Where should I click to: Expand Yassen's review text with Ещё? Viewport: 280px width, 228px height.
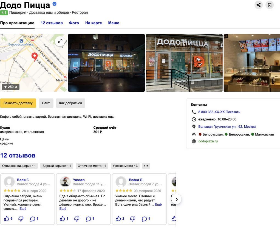click(x=63, y=209)
